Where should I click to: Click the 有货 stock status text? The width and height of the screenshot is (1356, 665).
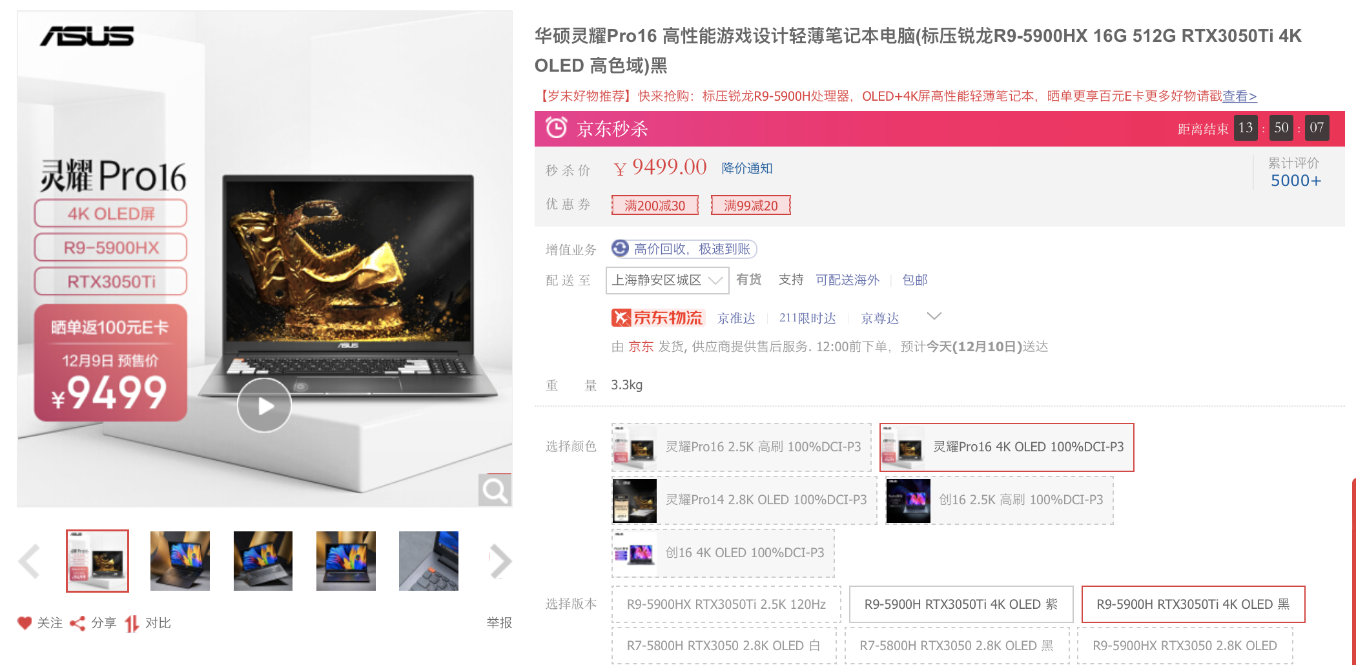pos(748,280)
